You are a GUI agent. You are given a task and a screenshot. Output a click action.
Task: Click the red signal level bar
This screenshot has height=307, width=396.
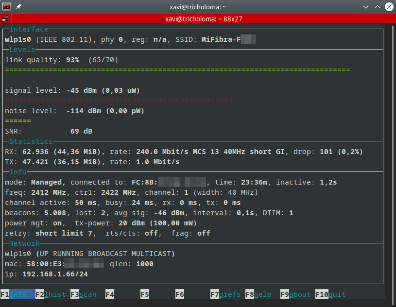(119, 101)
